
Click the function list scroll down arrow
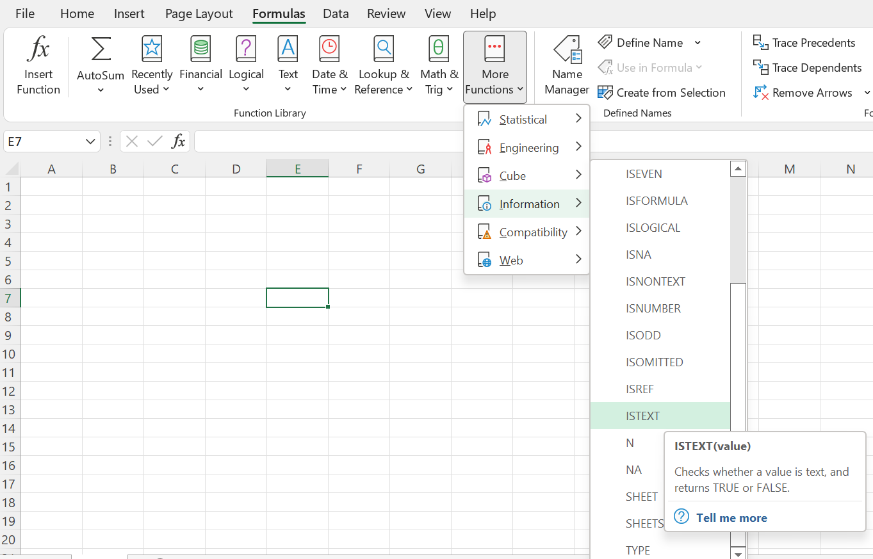pos(738,553)
